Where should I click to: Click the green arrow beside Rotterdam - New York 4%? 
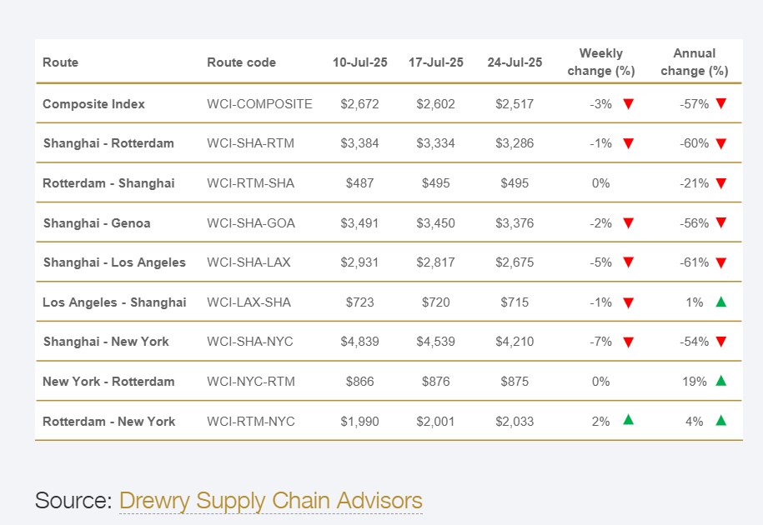[721, 421]
